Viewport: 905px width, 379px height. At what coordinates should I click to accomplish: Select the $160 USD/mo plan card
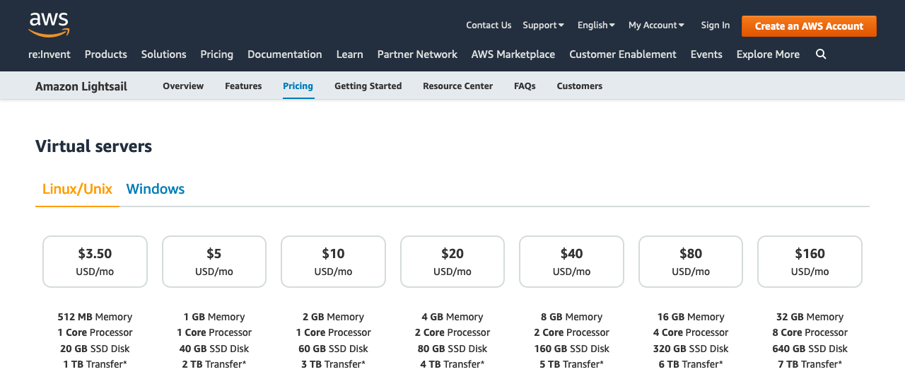pos(810,262)
